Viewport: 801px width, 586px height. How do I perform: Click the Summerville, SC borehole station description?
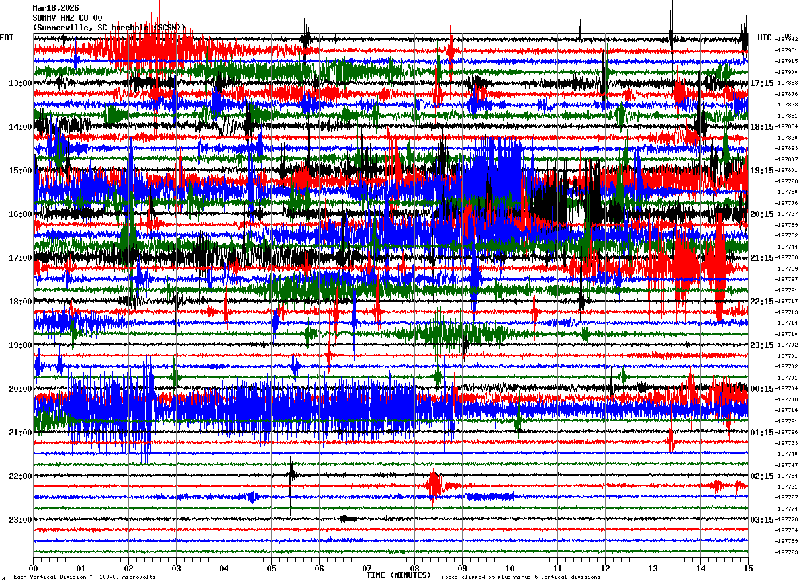(x=110, y=28)
